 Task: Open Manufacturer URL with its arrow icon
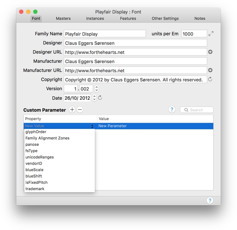point(210,70)
